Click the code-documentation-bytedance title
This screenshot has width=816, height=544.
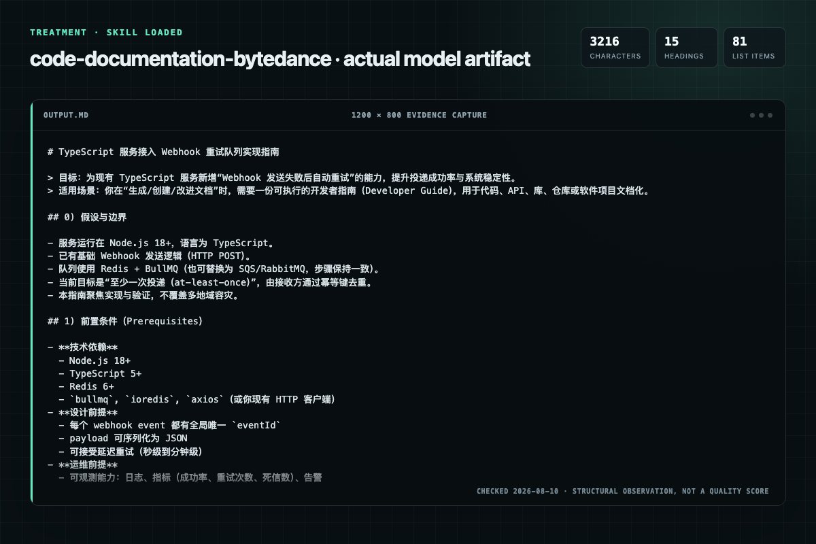coord(280,59)
